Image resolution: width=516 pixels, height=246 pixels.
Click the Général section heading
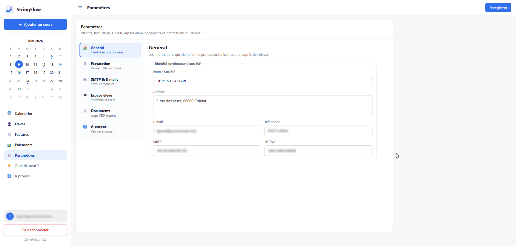click(x=158, y=47)
